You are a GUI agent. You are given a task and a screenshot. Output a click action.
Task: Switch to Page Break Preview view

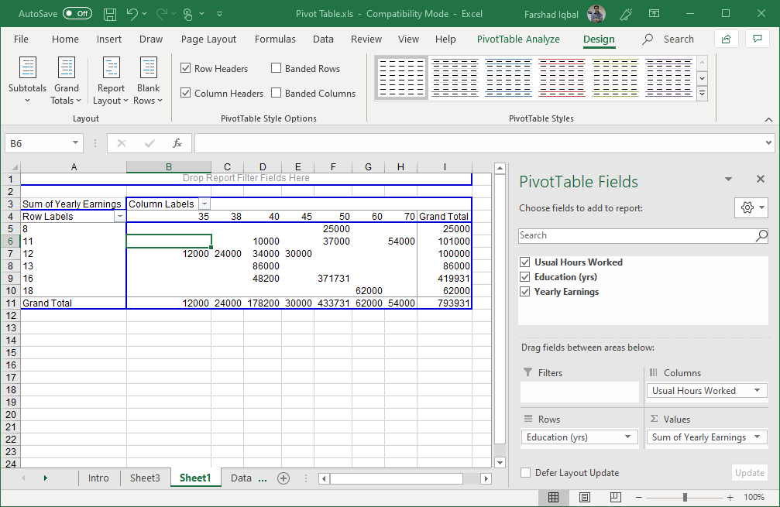point(616,497)
